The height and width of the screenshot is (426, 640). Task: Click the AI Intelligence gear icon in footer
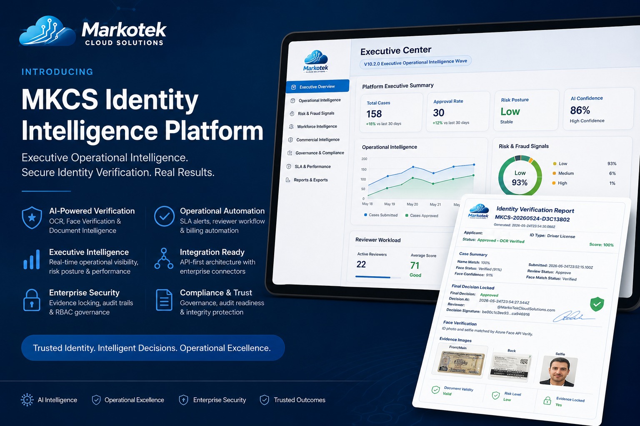(27, 400)
